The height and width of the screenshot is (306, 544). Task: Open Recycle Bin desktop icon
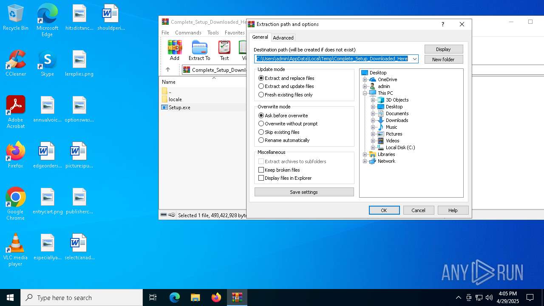coord(16,18)
